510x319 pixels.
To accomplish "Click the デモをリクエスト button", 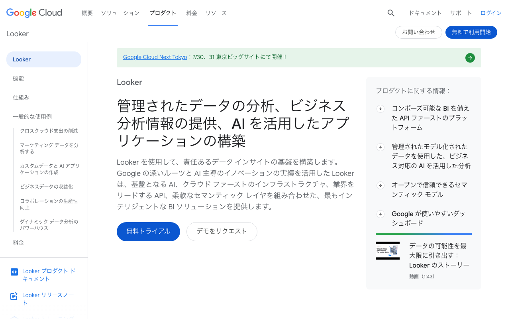I will pyautogui.click(x=222, y=232).
